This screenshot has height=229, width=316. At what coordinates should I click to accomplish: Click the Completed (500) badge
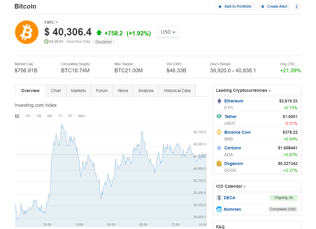283,209
